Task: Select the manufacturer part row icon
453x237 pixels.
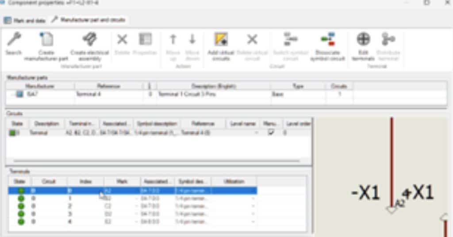Action: point(19,94)
